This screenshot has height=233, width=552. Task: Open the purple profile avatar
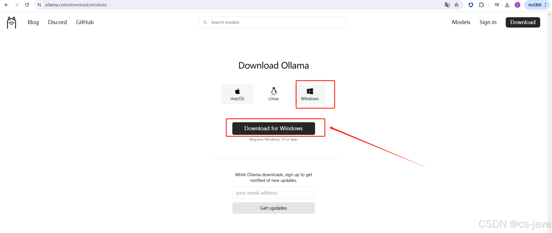(x=517, y=5)
